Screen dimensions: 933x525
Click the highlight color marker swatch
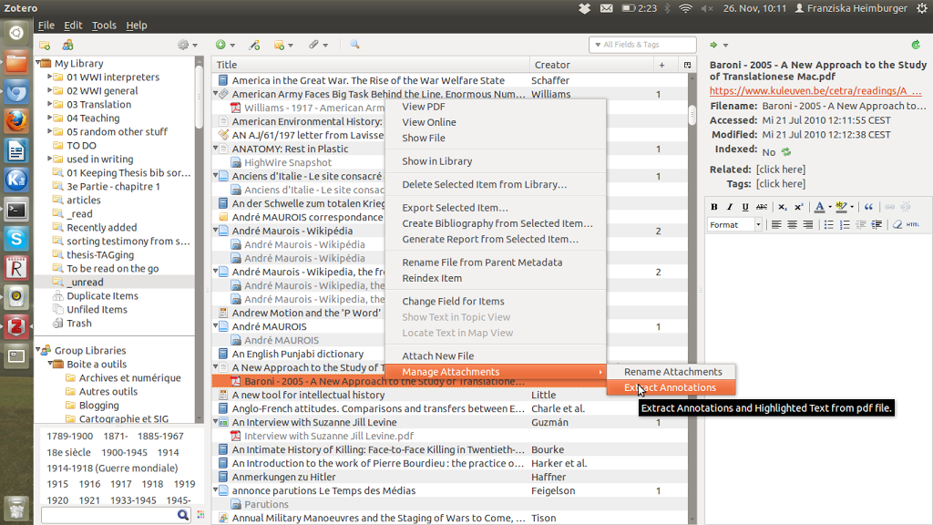point(841,207)
